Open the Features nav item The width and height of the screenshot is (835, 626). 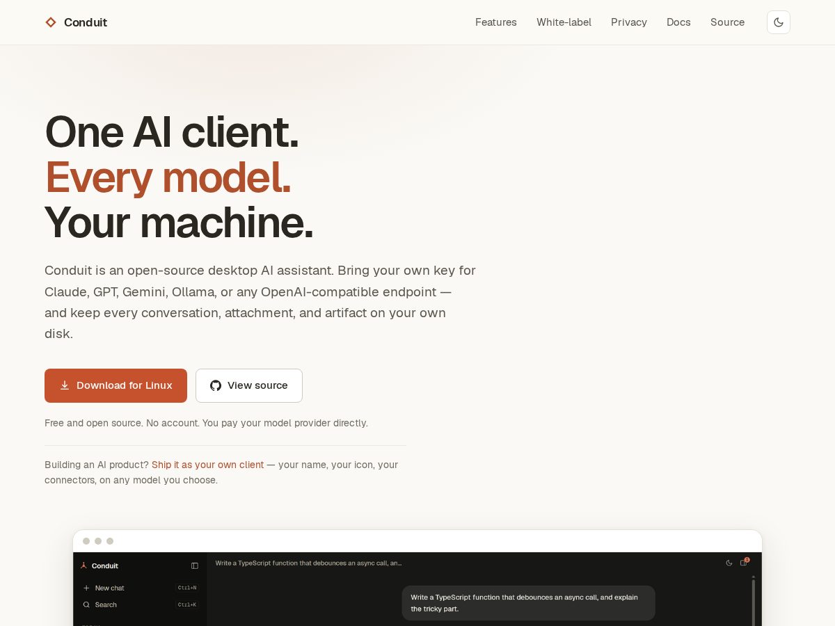click(x=496, y=22)
